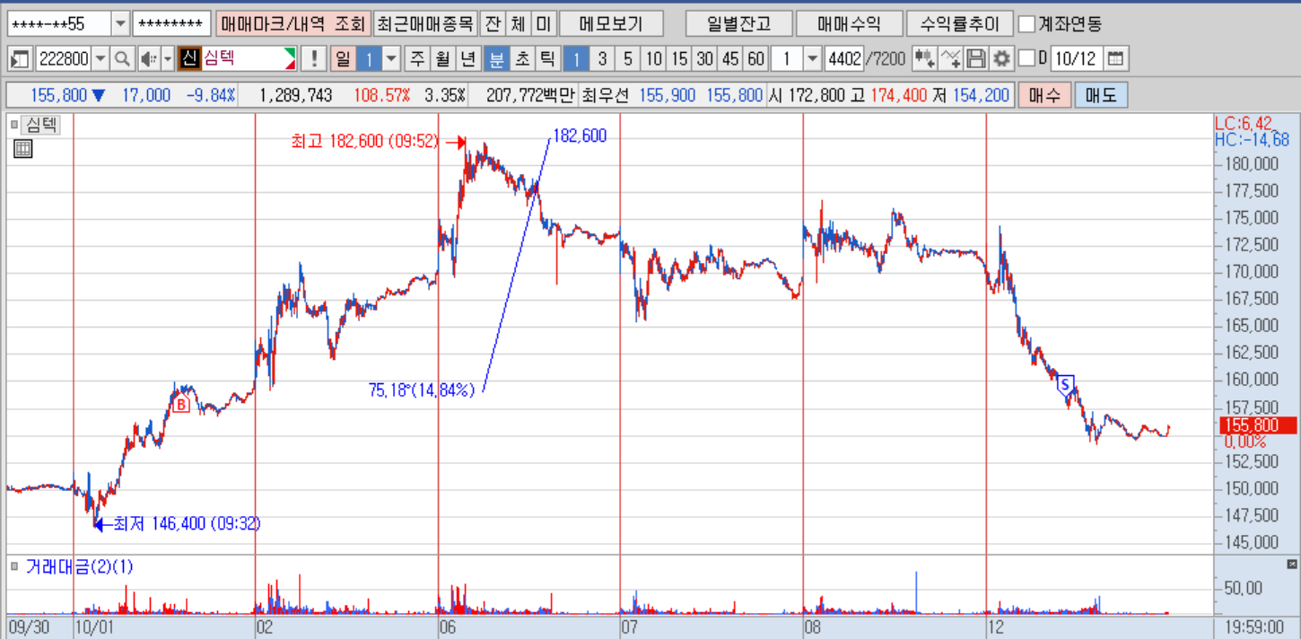Save chart with the floppy disk icon

click(x=976, y=59)
